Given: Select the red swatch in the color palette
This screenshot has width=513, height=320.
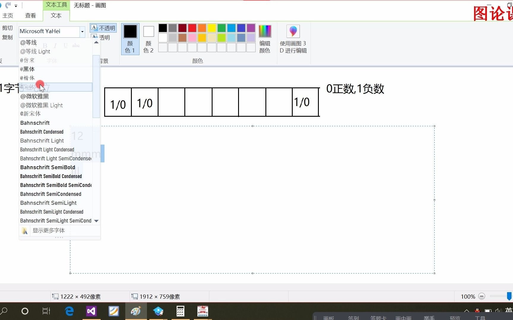Looking at the screenshot, I should click(192, 28).
